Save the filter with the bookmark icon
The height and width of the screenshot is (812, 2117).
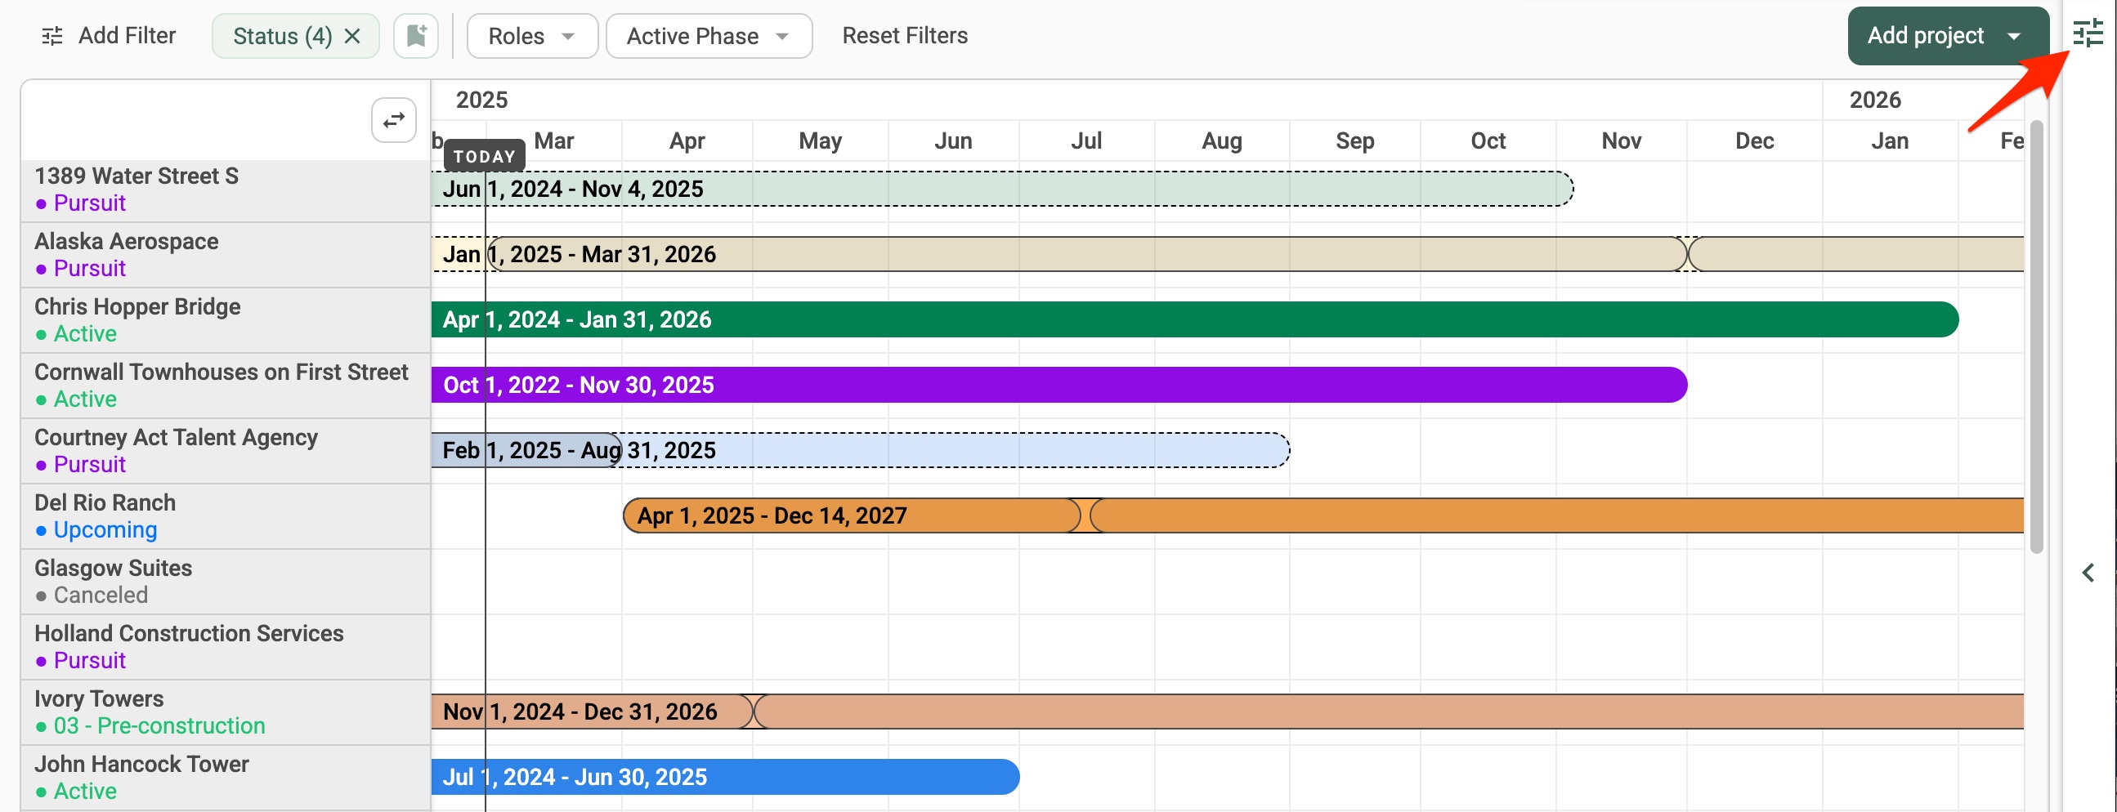click(416, 36)
